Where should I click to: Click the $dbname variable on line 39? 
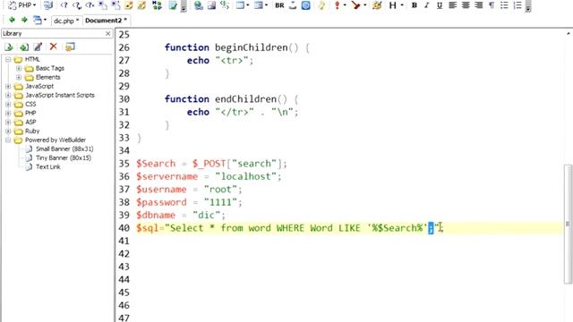click(x=156, y=216)
